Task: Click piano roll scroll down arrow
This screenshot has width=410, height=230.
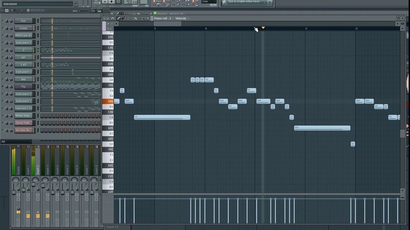Action: pos(402,191)
